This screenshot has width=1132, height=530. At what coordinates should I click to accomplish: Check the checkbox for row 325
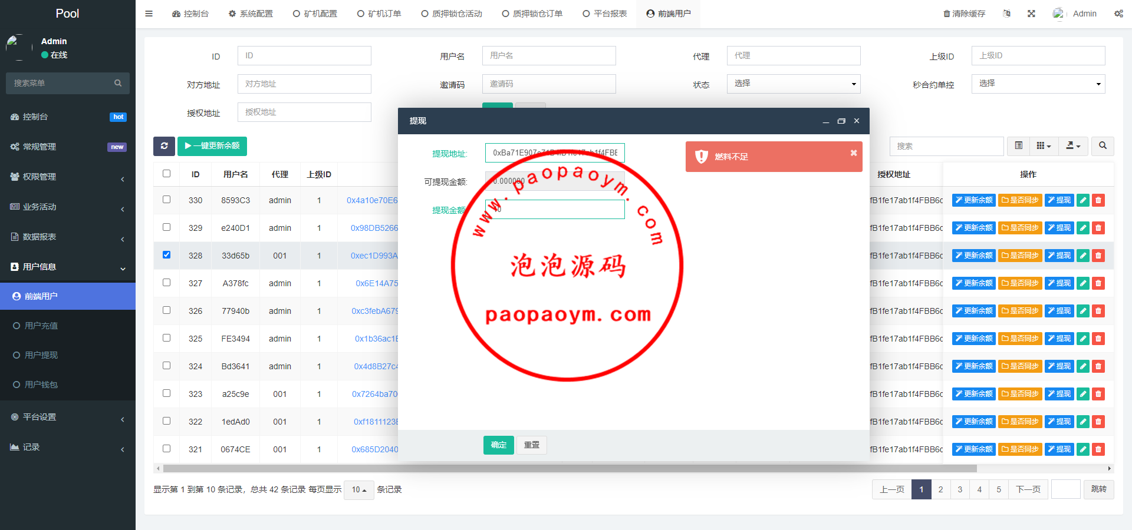(x=166, y=338)
